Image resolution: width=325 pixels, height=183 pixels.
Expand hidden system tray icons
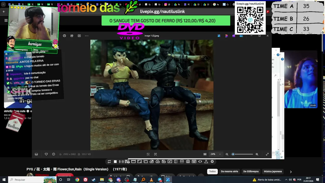(x=286, y=180)
